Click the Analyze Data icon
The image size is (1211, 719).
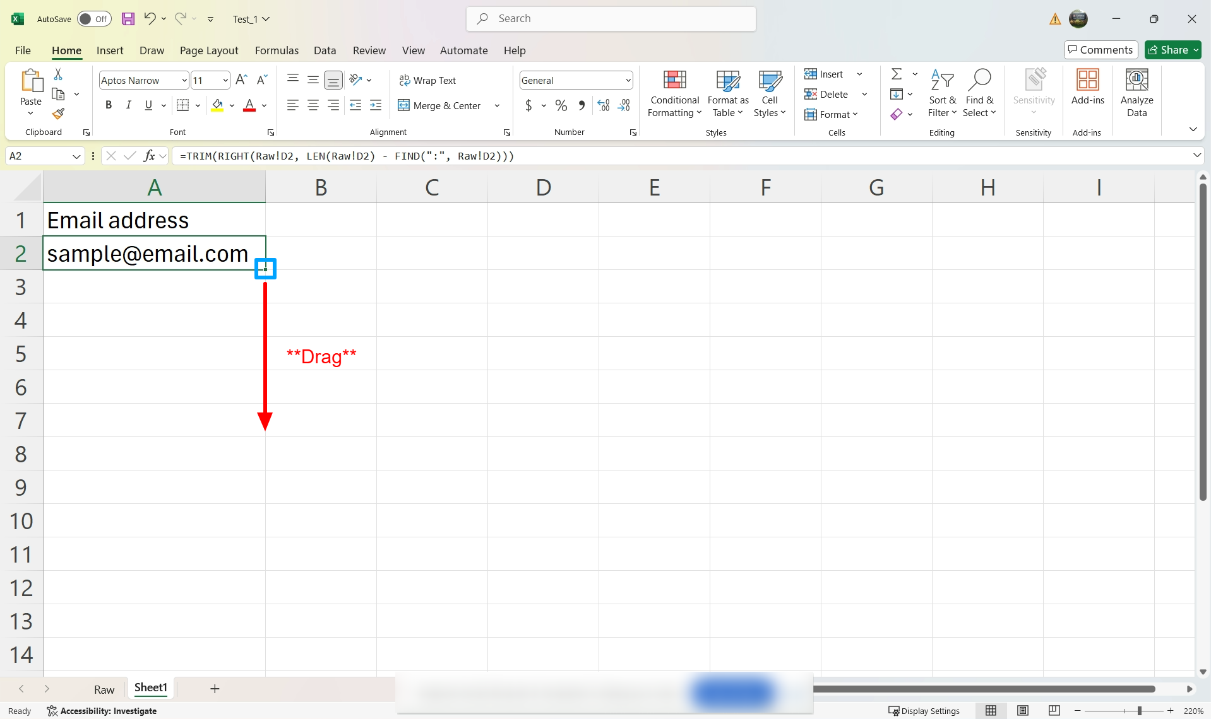[1136, 93]
